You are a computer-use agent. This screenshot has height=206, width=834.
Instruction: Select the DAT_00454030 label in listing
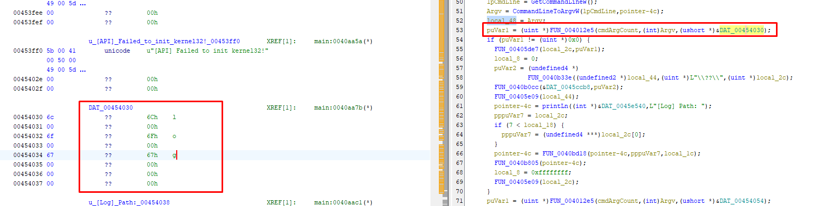[111, 107]
